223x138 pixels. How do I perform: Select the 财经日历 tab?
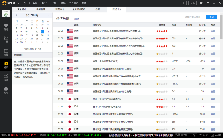pos(117,9)
